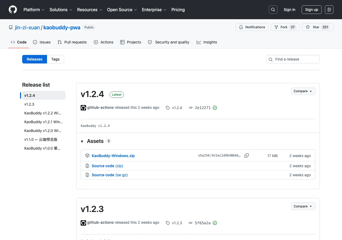
Task: Select KaoBuddy v1.2.2 in Release list
Action: [x=44, y=113]
